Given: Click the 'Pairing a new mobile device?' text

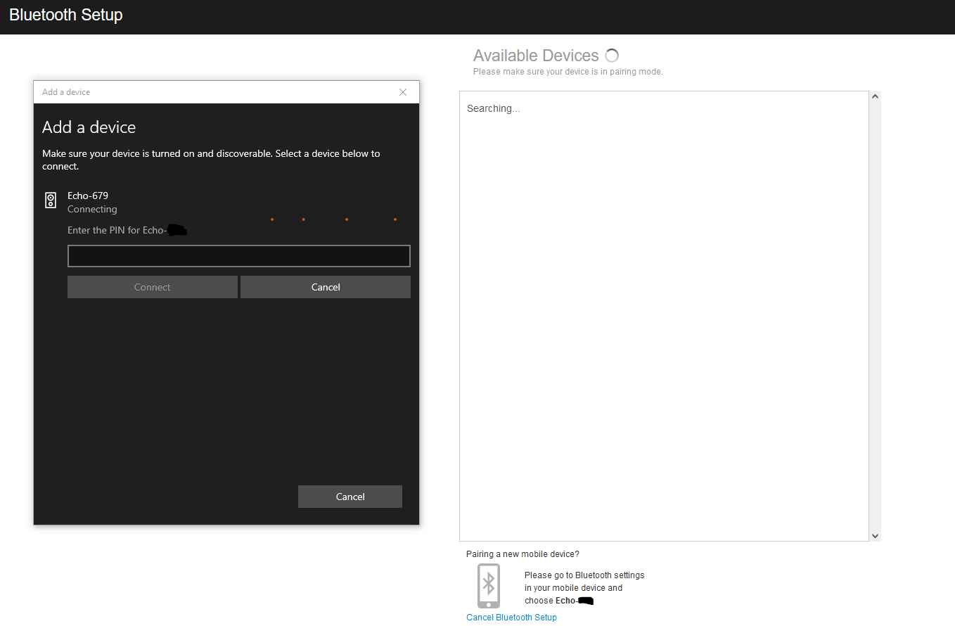Looking at the screenshot, I should [x=523, y=554].
